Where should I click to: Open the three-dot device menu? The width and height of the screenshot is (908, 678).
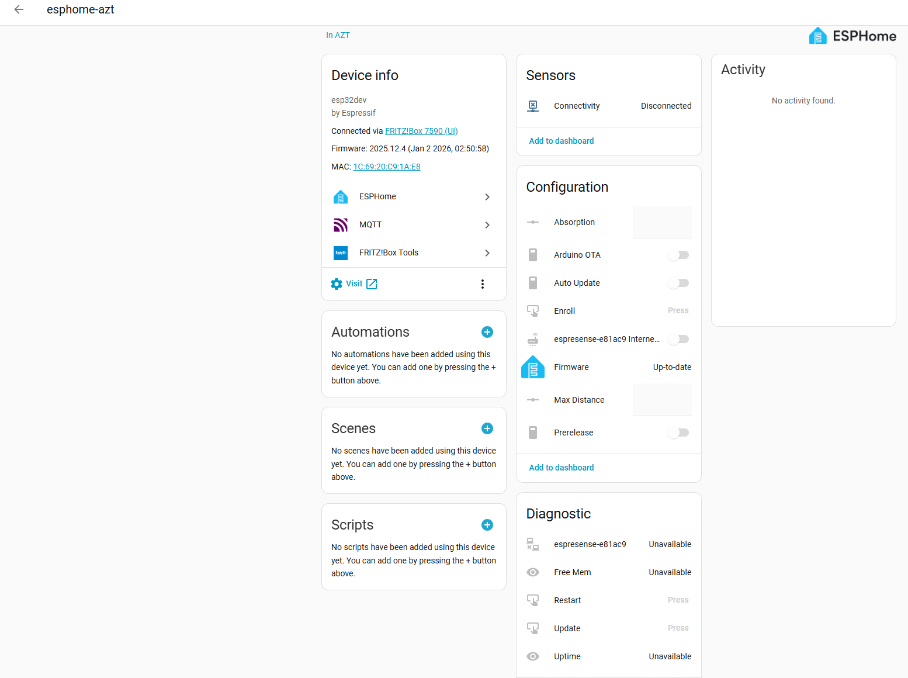click(x=482, y=284)
